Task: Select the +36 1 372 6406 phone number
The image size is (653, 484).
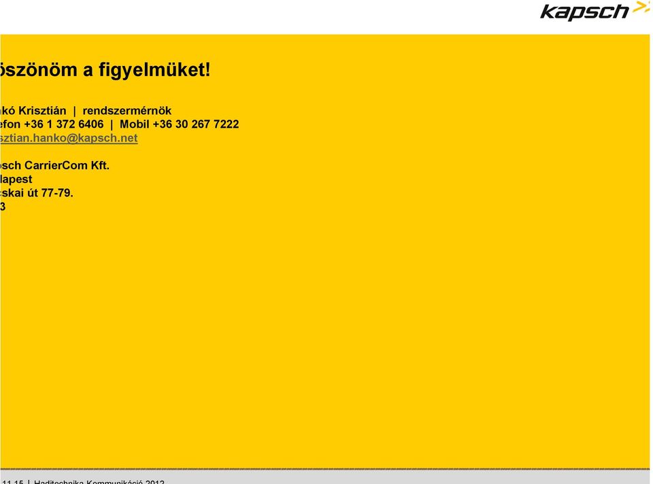Action: [64, 124]
